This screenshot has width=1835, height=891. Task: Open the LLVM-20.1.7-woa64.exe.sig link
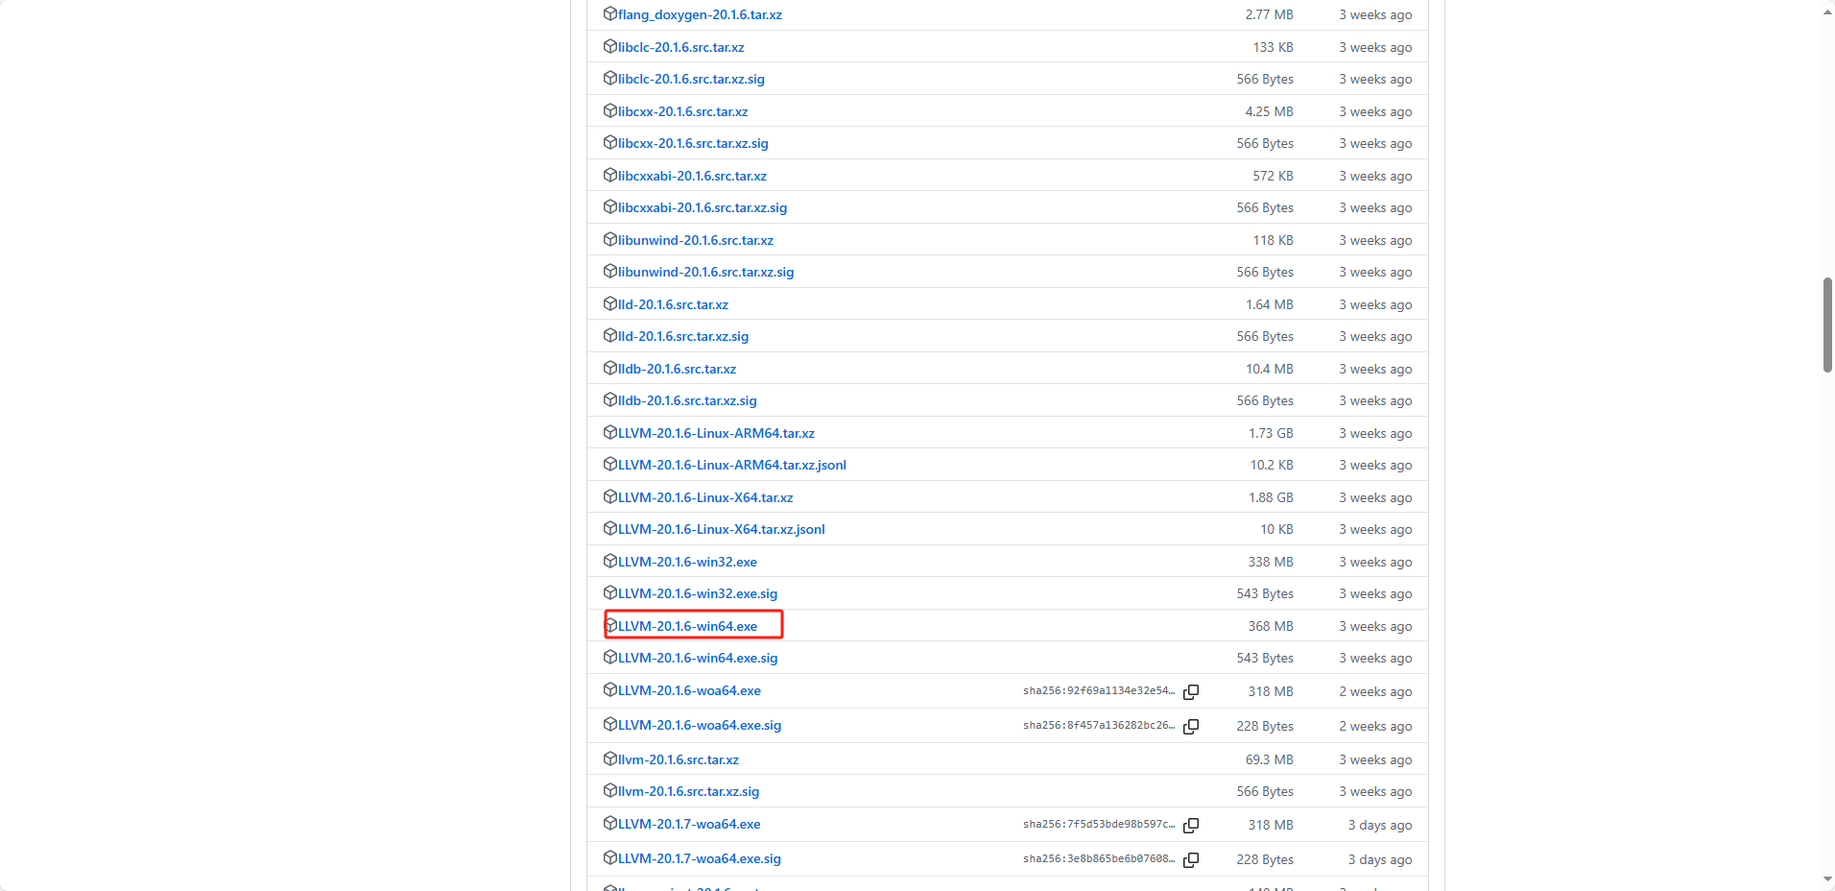pyautogui.click(x=700, y=858)
